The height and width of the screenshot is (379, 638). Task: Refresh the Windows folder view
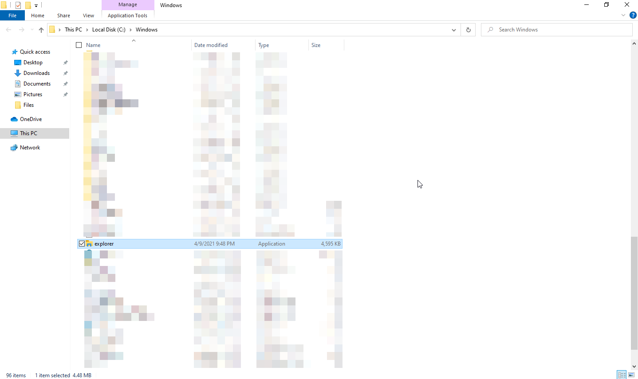click(x=468, y=30)
